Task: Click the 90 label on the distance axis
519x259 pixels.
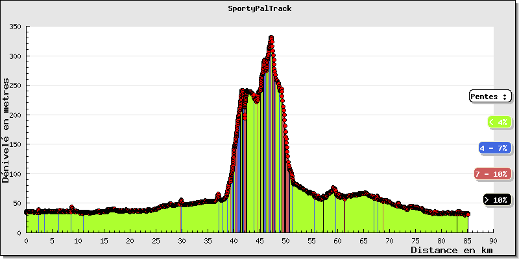Action: coord(494,241)
